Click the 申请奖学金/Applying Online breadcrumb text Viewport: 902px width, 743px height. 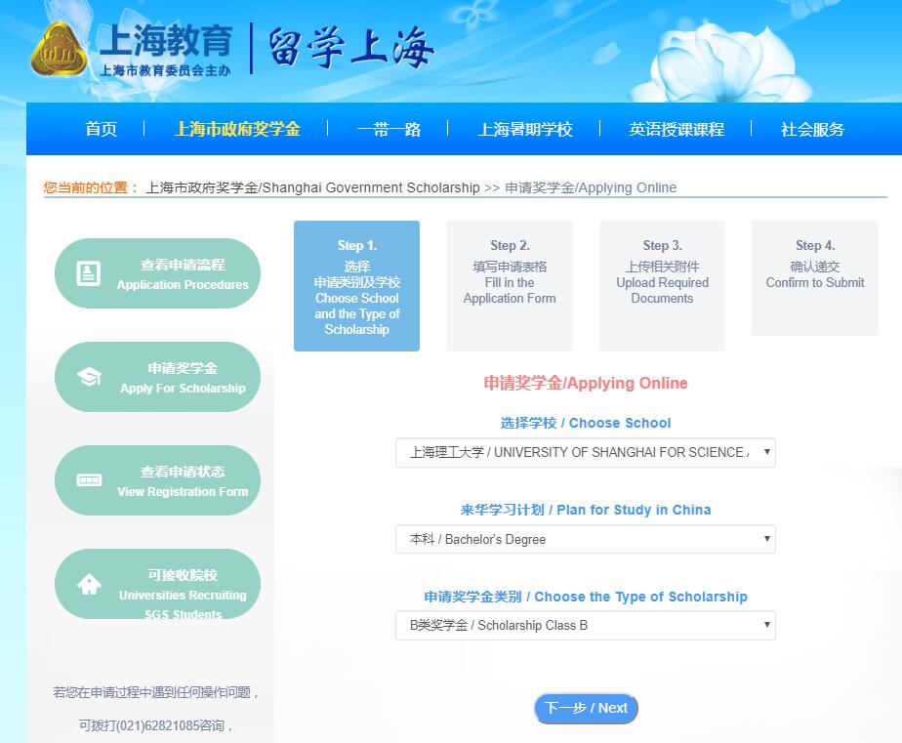591,187
